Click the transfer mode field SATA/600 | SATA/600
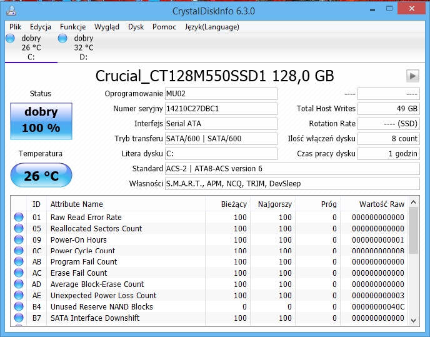This screenshot has height=337, width=430. [x=221, y=139]
